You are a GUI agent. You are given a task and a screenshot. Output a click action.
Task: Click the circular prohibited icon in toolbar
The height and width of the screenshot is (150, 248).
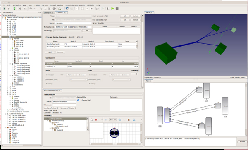[x=54, y=9]
